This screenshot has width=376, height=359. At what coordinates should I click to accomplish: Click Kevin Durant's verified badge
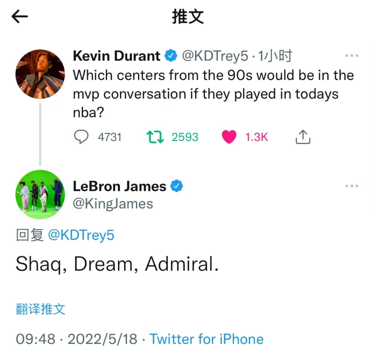click(170, 56)
